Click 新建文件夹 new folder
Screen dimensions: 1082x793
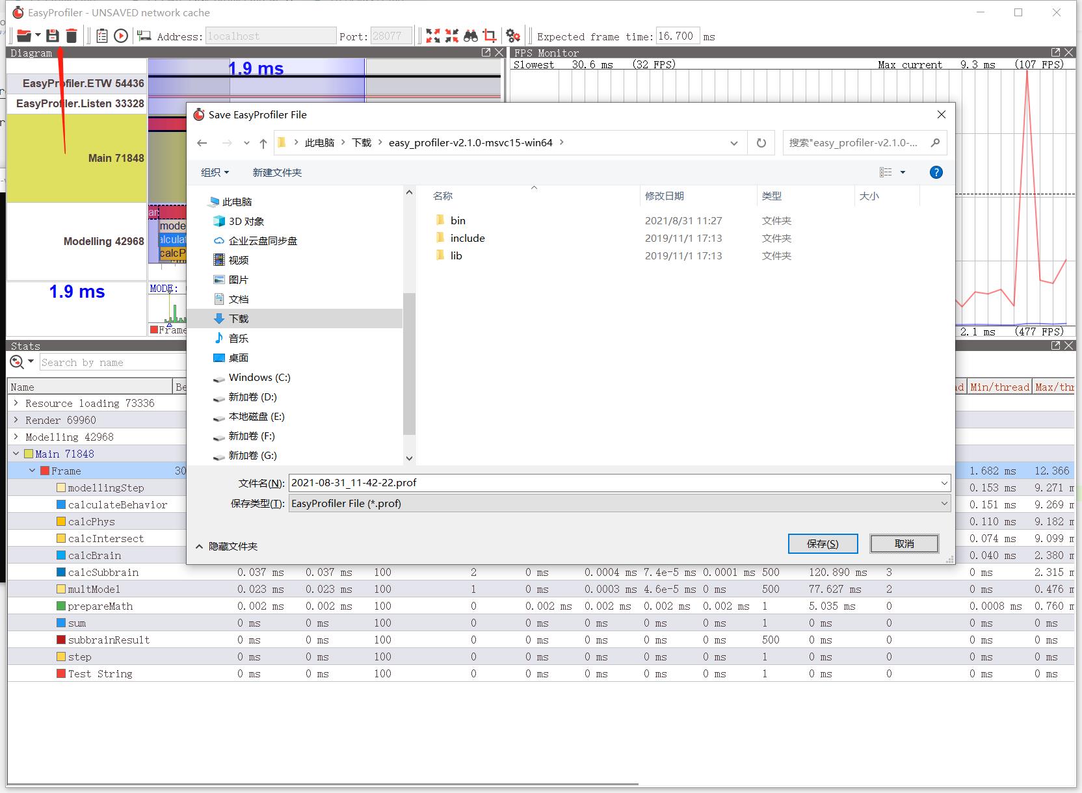(277, 172)
